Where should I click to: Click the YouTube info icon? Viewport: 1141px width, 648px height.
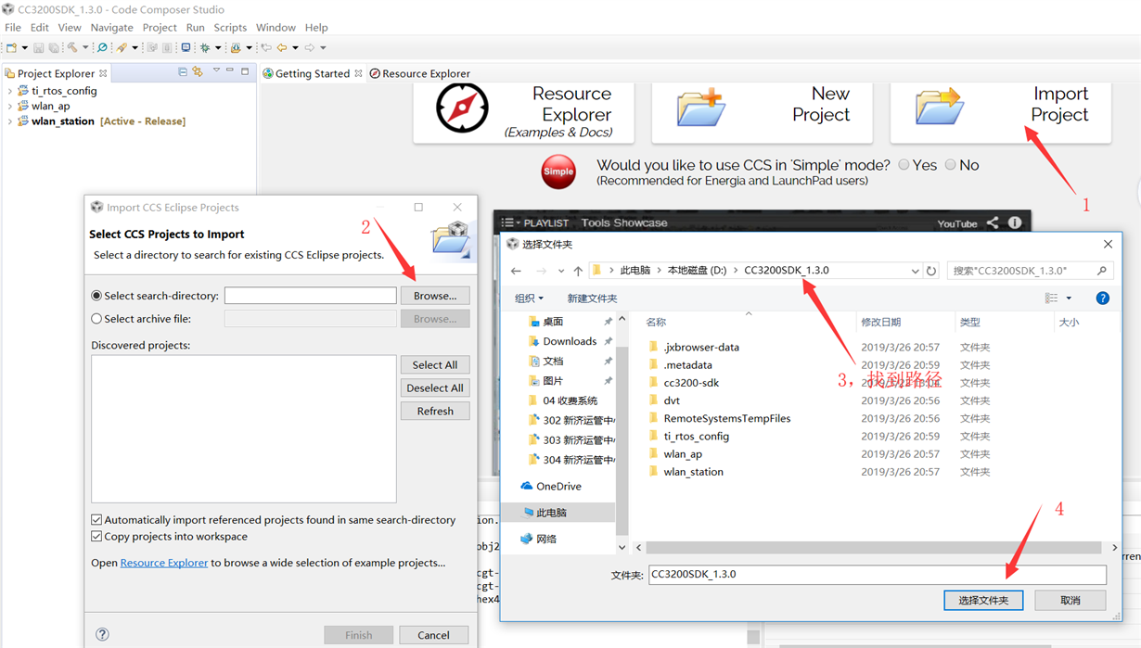point(1015,222)
